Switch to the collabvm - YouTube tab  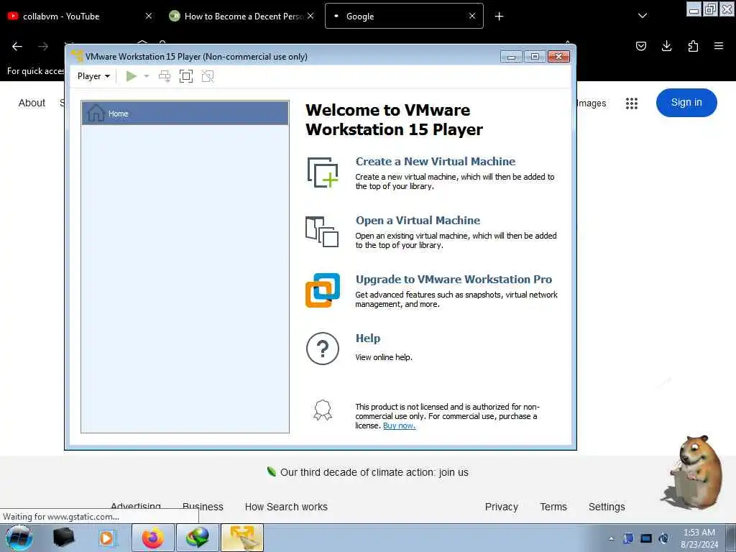pos(80,16)
